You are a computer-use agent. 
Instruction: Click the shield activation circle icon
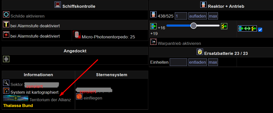click(x=6, y=14)
